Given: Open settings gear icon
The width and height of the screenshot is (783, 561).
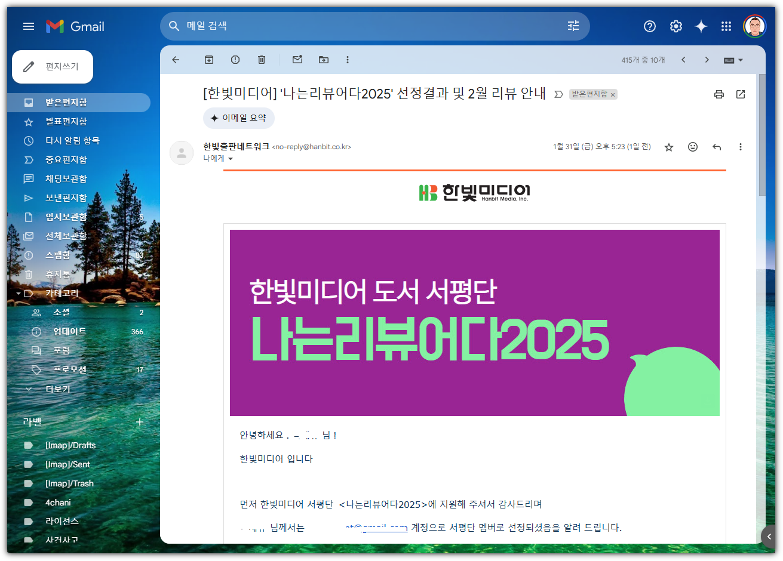Looking at the screenshot, I should click(x=676, y=26).
